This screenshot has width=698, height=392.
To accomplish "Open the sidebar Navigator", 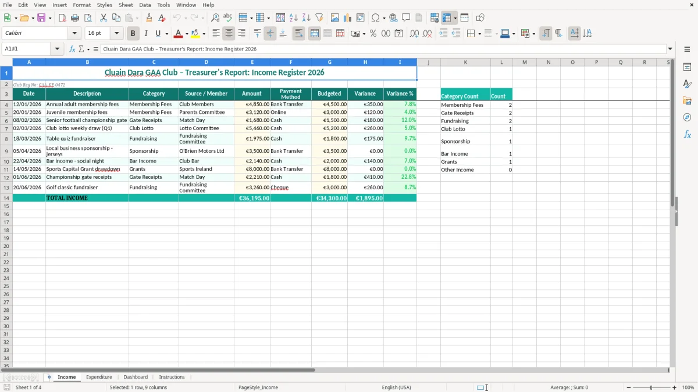I will (x=687, y=117).
